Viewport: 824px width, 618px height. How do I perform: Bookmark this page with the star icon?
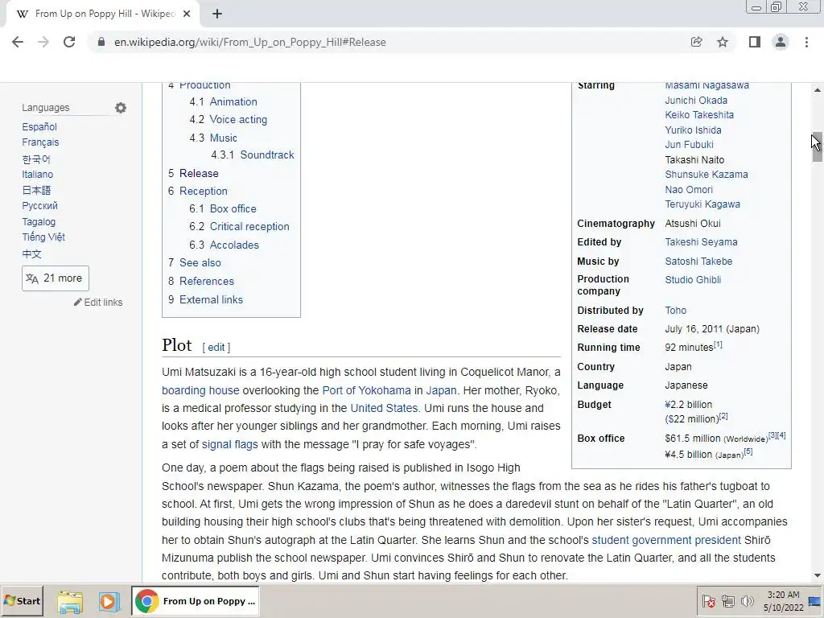[723, 42]
